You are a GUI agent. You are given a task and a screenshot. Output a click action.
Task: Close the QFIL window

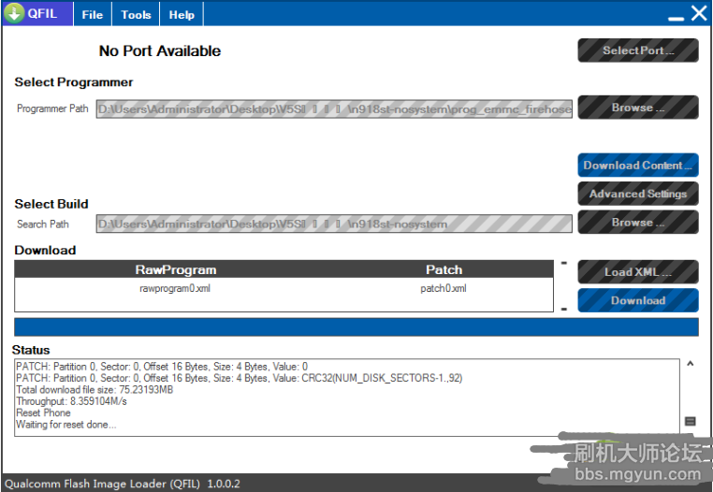click(699, 13)
